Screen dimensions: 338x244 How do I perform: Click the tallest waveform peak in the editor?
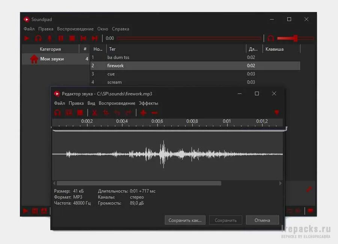163,154
